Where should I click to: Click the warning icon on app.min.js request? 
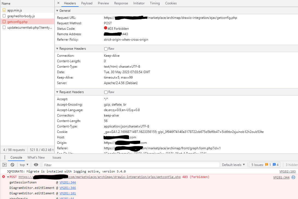point(4,10)
